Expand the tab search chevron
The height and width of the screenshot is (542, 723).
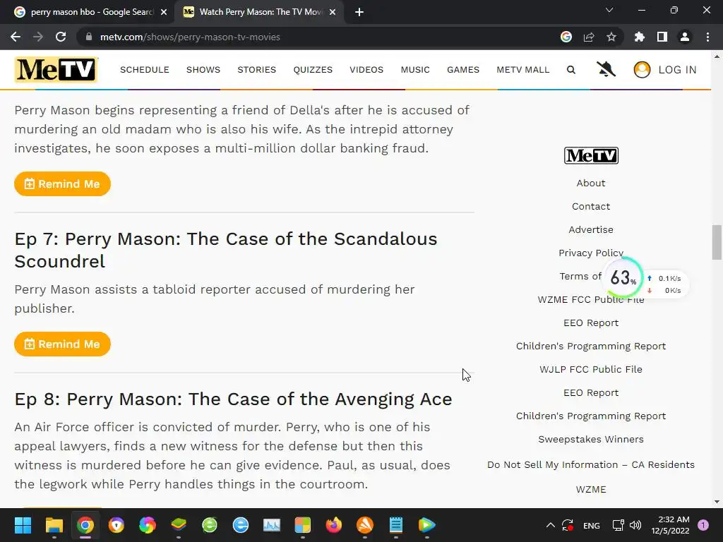609,10
